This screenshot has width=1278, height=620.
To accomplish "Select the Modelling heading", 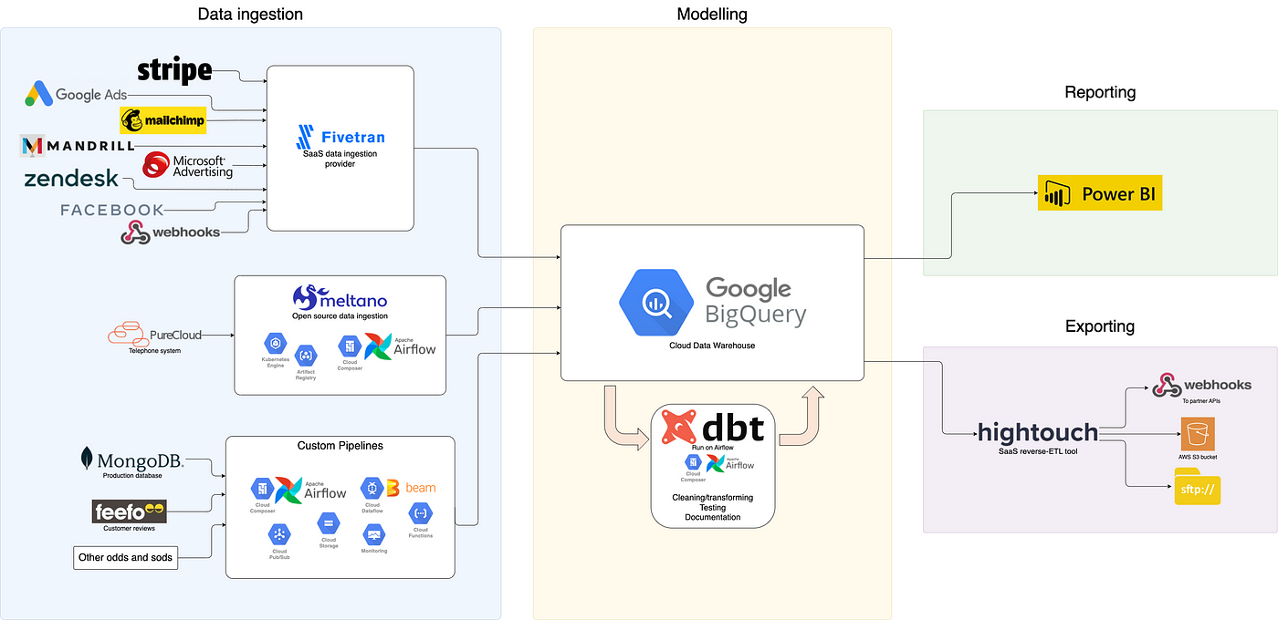I will pyautogui.click(x=712, y=14).
